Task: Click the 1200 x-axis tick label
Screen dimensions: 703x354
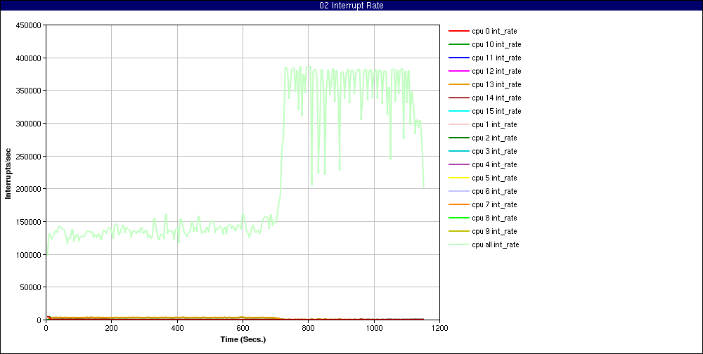Action: (439, 327)
